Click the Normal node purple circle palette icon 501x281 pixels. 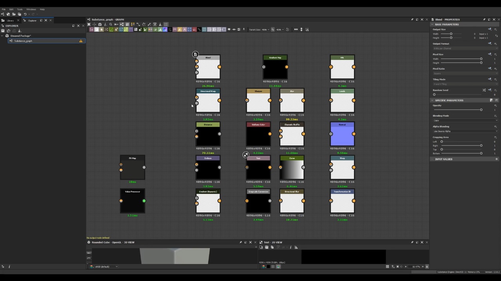165,29
